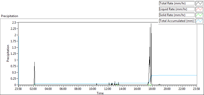Click the Liquid Rate red line swatch
This screenshot has height=95, width=204.
(199, 9)
